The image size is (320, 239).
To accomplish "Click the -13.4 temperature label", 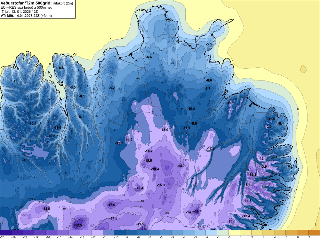I will [246, 216].
